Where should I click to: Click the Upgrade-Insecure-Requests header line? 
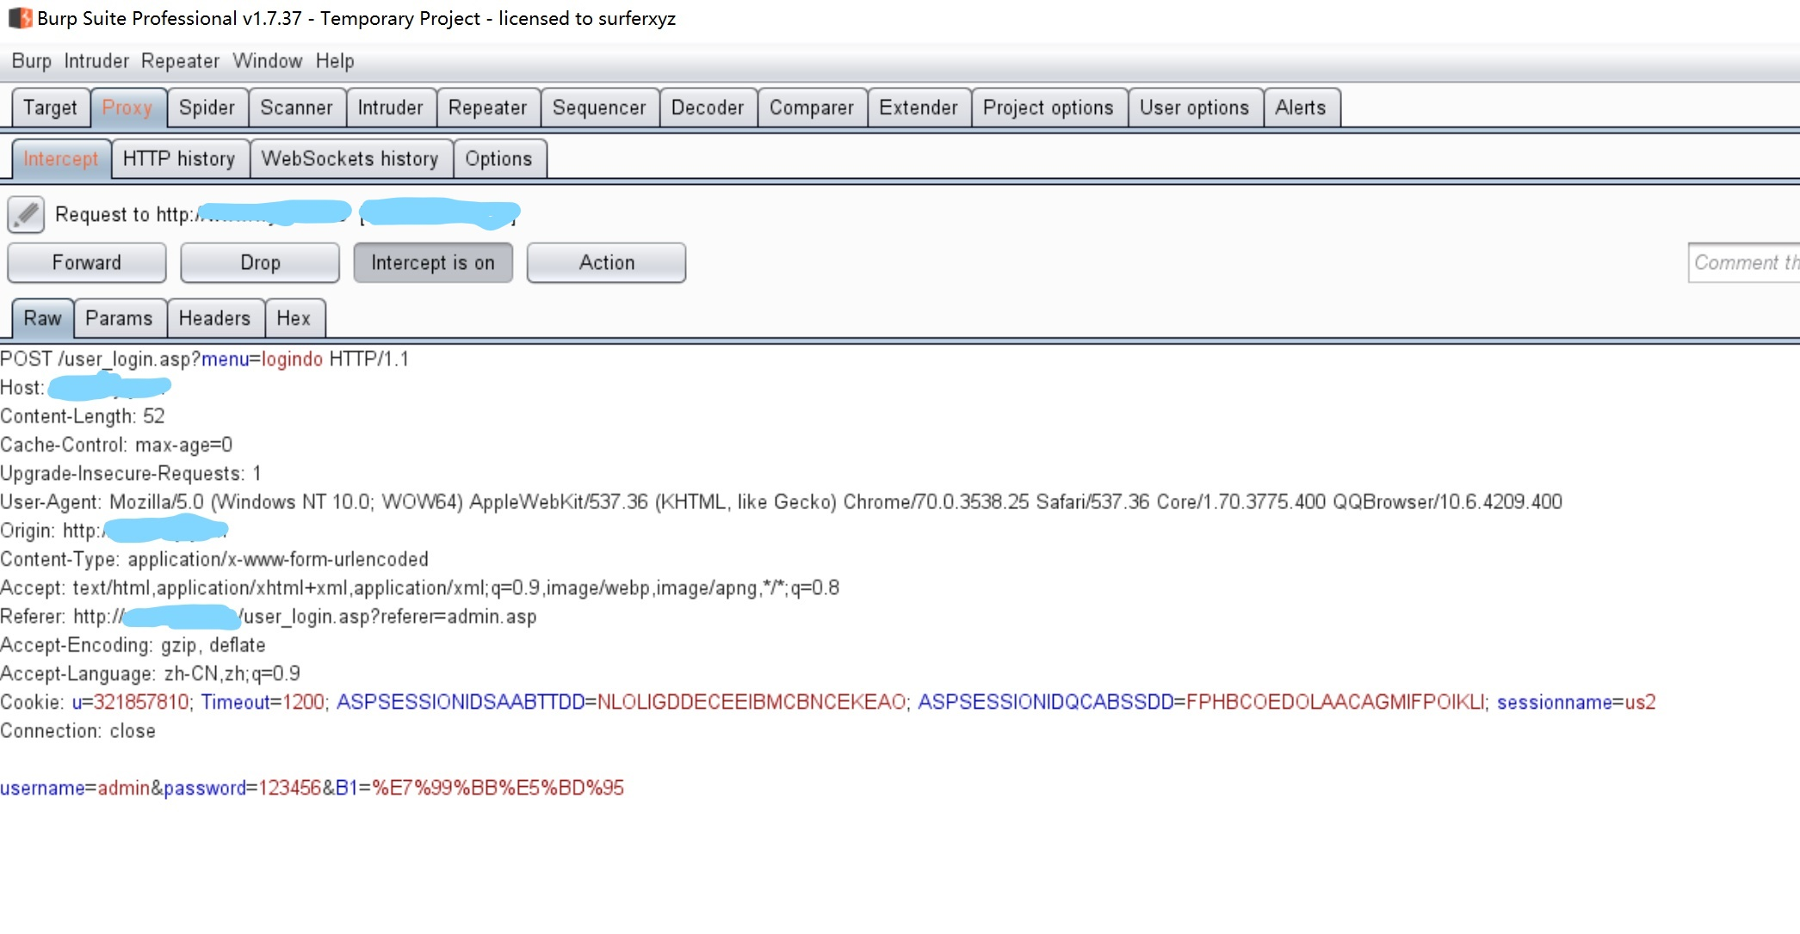click(131, 473)
